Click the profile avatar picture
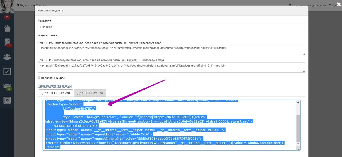This screenshot has width=342, height=157. 7,7
